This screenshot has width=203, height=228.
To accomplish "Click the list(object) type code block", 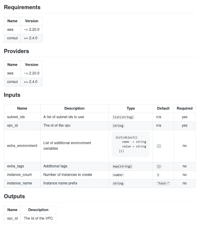I will (x=131, y=144).
